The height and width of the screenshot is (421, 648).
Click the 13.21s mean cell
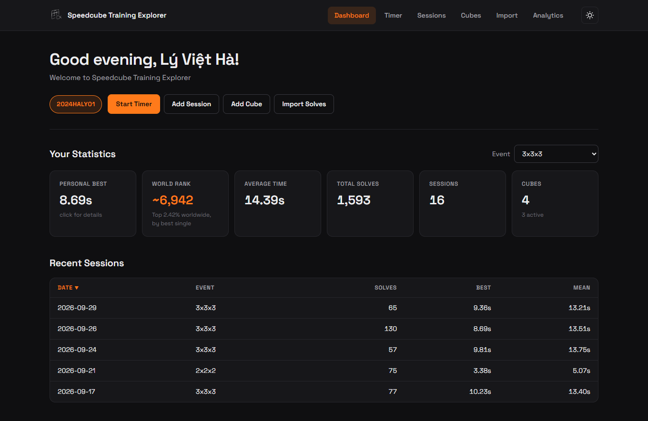tap(579, 308)
